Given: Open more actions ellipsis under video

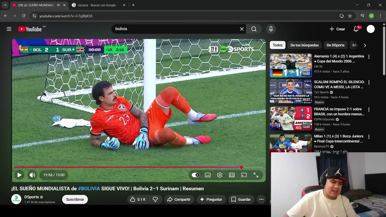Looking at the screenshot, I should [x=261, y=199].
